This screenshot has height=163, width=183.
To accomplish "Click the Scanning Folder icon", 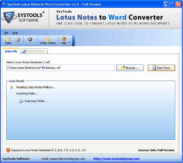I will 21,101.
